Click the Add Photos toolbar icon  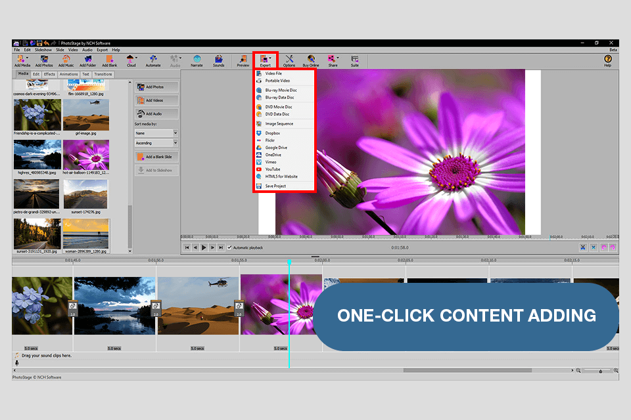[x=44, y=60]
